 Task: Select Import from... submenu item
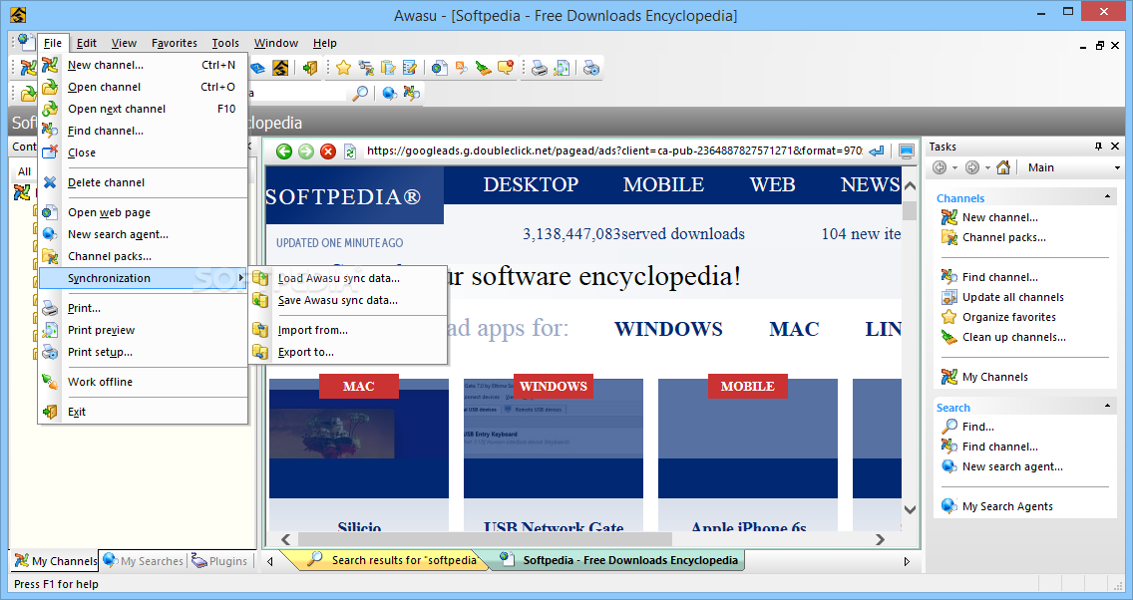pyautogui.click(x=348, y=330)
